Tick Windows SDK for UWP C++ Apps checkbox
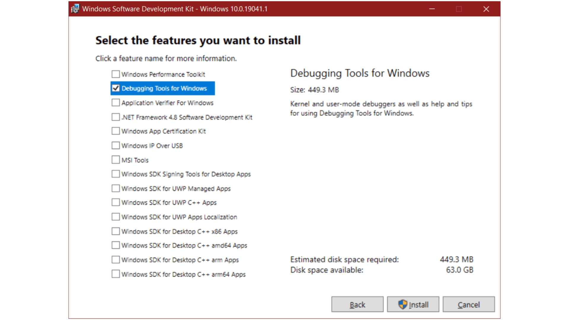Image resolution: width=569 pixels, height=320 pixels. point(116,202)
